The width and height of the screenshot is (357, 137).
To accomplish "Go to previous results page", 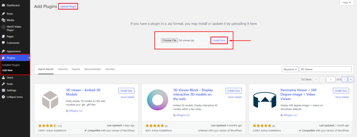I will [x=322, y=79].
